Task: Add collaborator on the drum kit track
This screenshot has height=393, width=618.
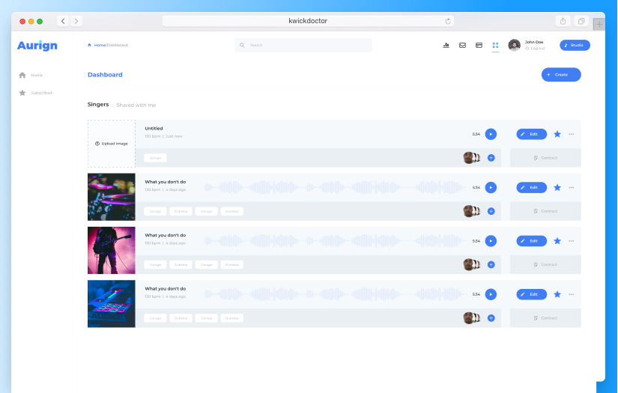Action: tap(491, 211)
